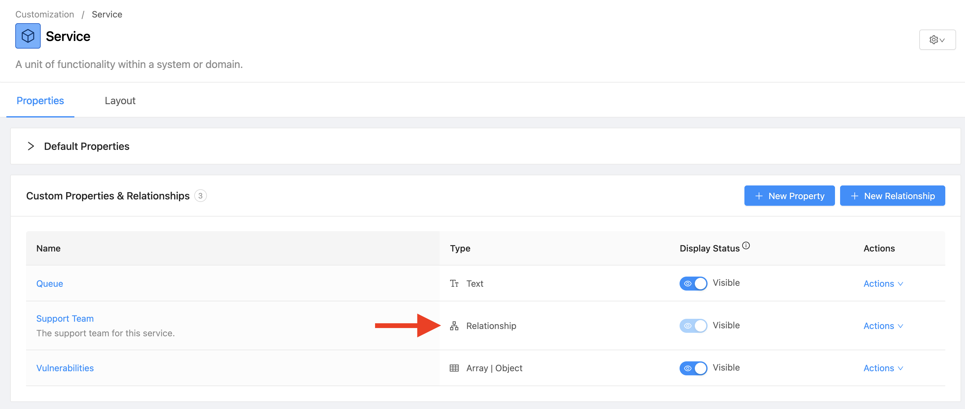This screenshot has width=965, height=409.
Task: Open the Support Team property link
Action: pyautogui.click(x=65, y=318)
